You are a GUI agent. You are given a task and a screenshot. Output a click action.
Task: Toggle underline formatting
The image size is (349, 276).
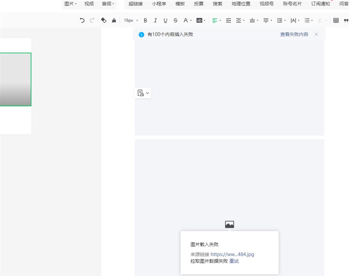166,21
